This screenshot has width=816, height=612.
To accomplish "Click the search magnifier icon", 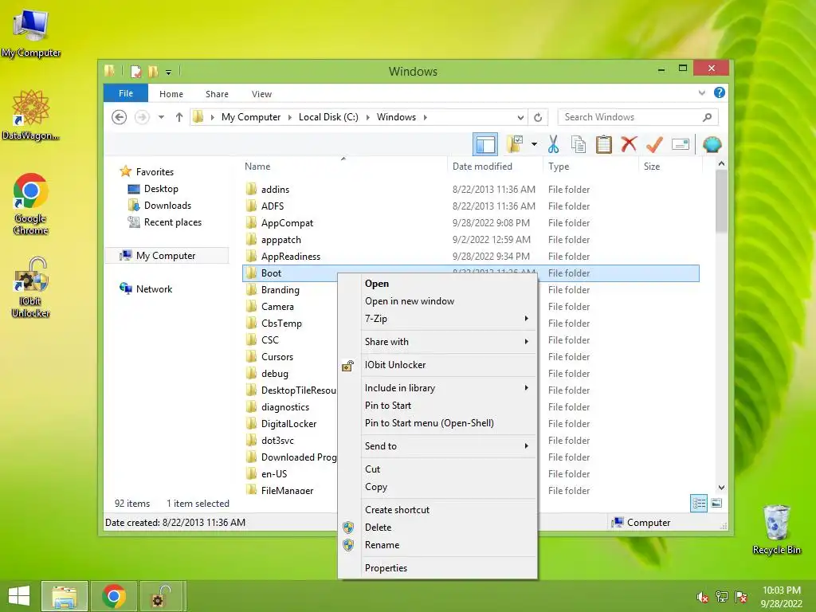I will click(x=707, y=117).
